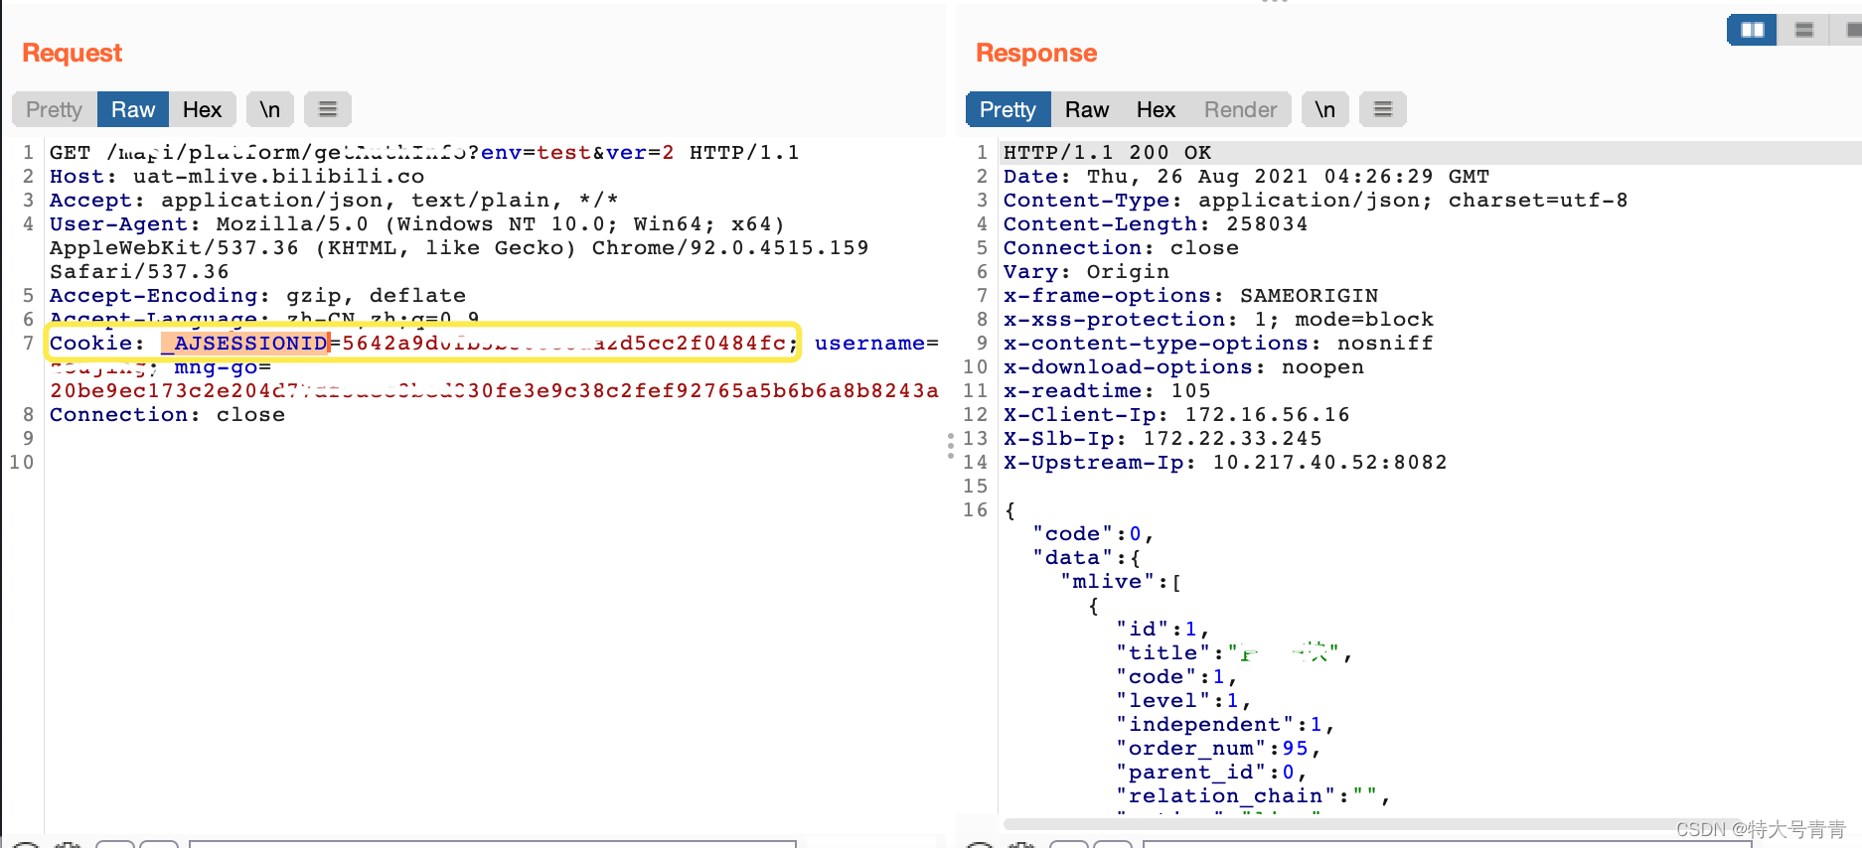This screenshot has height=848, width=1862.
Task: Click the HTTP/1.1 200 OK status line
Action: point(1107,153)
